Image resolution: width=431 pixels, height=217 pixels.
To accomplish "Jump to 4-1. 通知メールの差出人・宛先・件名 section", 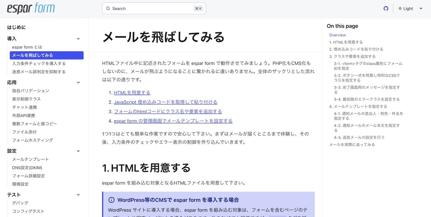I will click(x=369, y=116).
